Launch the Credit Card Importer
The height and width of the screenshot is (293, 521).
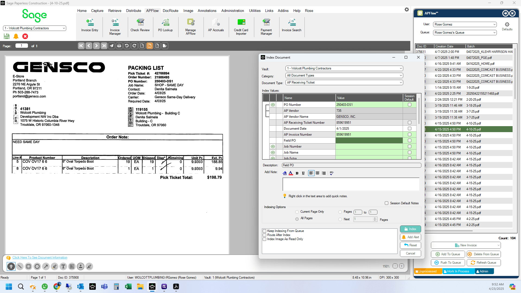[x=241, y=27]
